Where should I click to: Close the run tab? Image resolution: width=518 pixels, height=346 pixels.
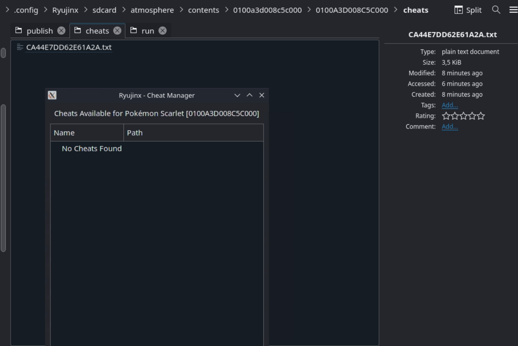163,31
